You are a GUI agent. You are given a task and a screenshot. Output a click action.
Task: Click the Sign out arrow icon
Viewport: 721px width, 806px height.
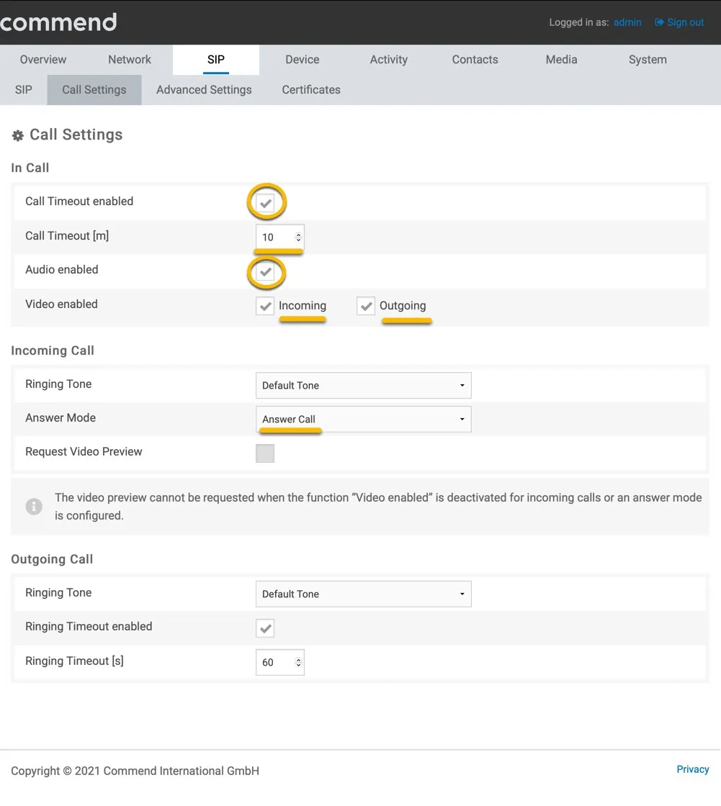(x=659, y=22)
